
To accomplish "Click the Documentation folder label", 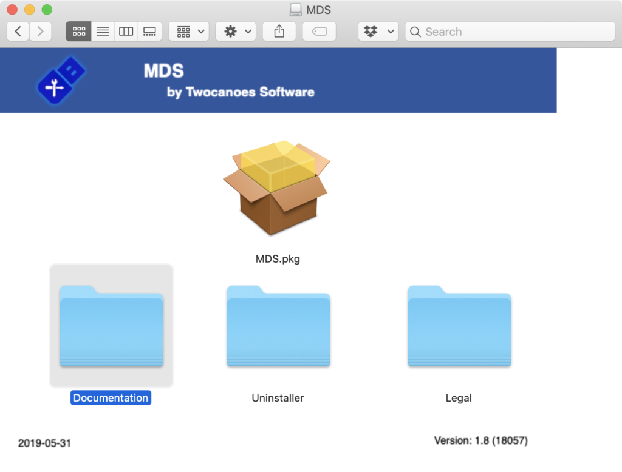I will (x=111, y=398).
